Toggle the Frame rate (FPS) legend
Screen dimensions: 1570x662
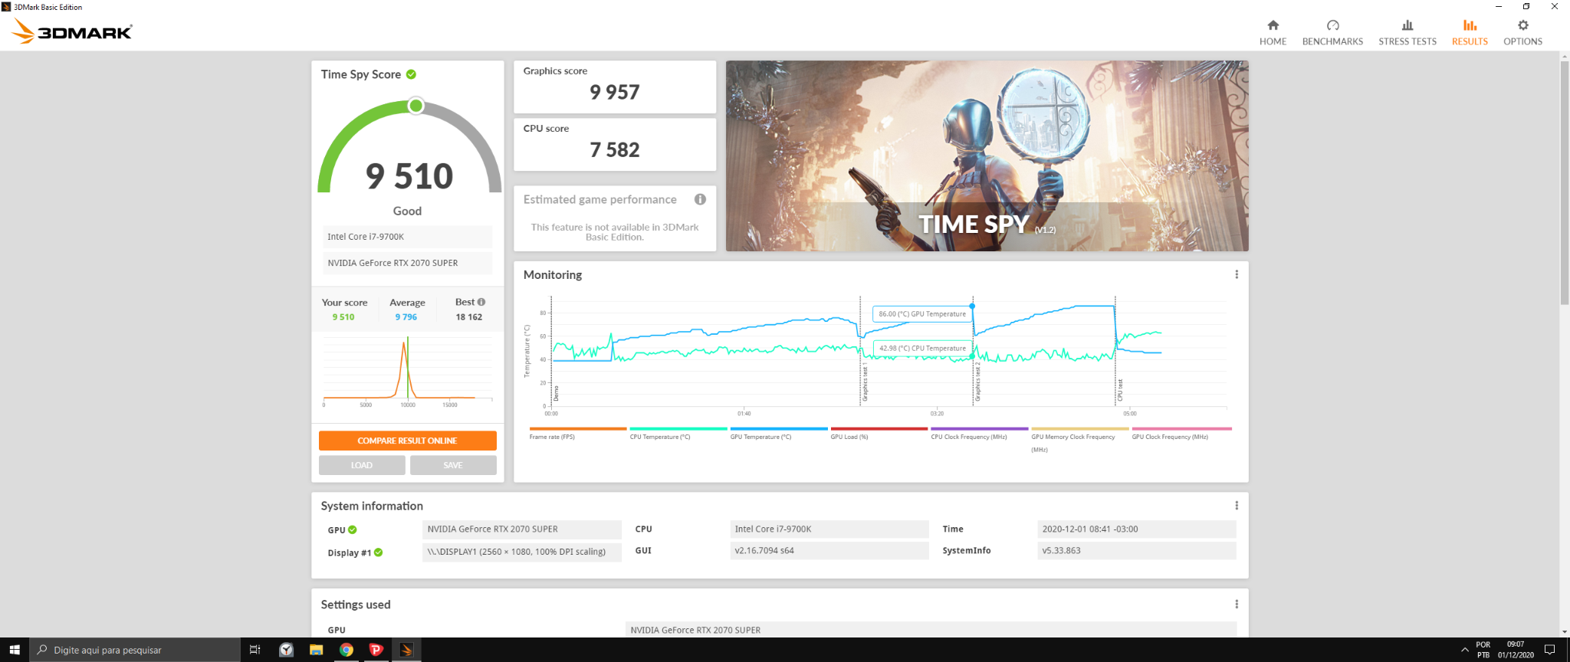pyautogui.click(x=577, y=434)
